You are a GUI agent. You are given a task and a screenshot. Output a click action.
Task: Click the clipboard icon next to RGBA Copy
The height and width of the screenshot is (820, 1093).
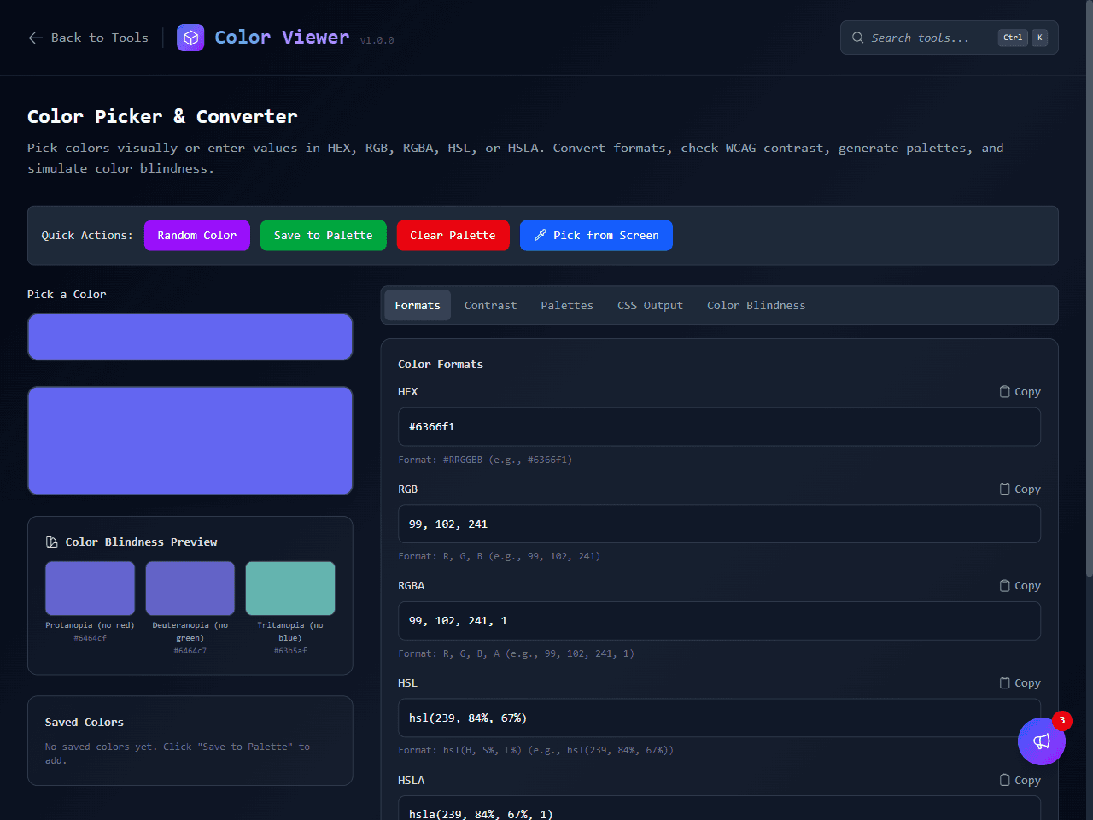pos(1004,585)
